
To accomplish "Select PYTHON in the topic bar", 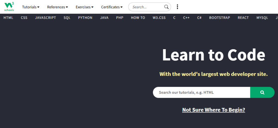I will coord(85,18).
